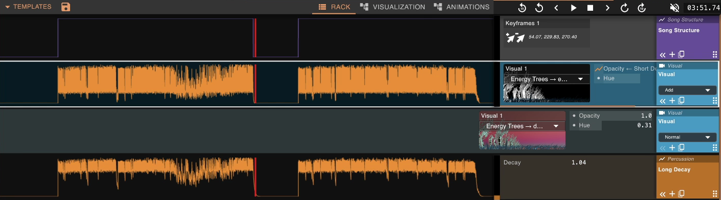Collapse the Long Decay module
The width and height of the screenshot is (721, 200).
(663, 194)
